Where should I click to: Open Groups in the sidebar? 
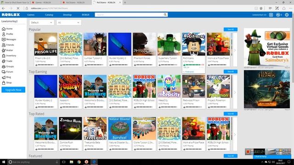(8, 66)
